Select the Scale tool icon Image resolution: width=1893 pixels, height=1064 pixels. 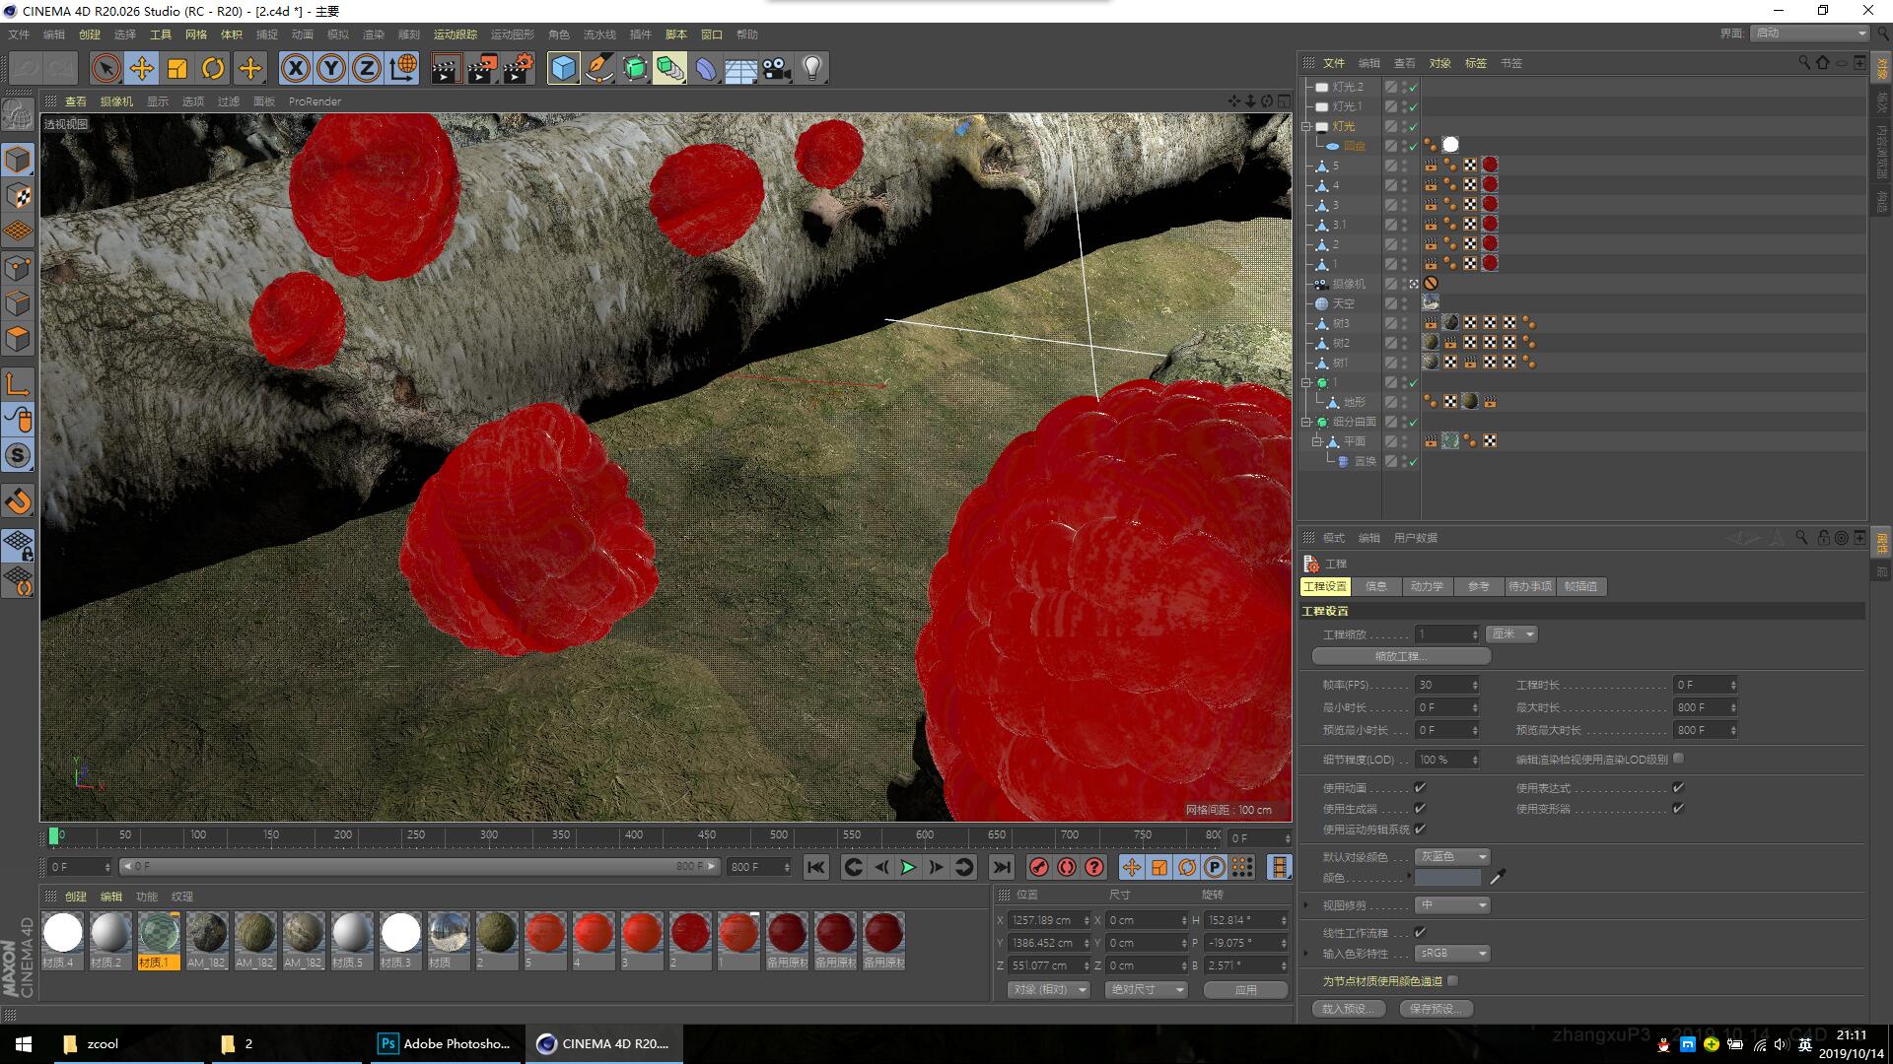[177, 68]
